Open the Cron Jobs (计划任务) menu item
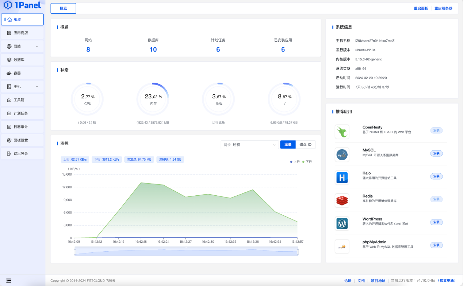Viewport: 463px width, 286px height. 20,113
